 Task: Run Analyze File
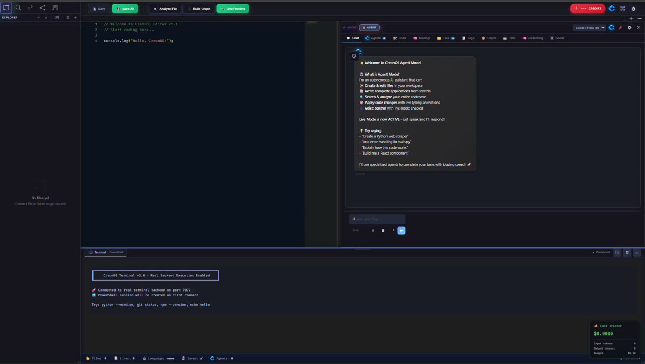point(165,9)
